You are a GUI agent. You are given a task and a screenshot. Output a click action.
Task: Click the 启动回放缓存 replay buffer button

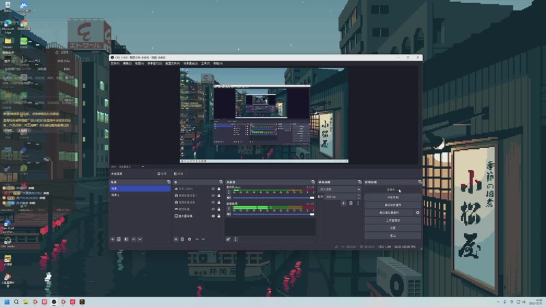pyautogui.click(x=393, y=205)
